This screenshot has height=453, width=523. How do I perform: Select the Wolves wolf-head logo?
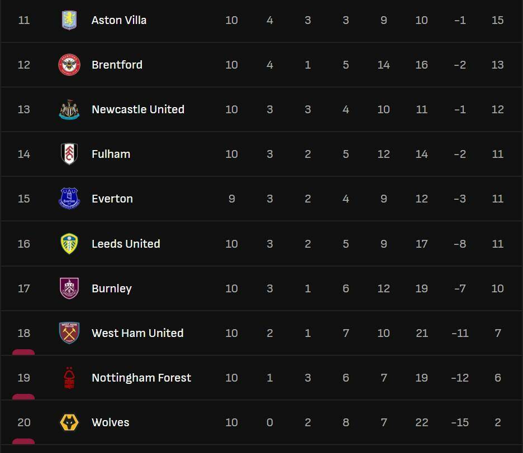click(x=69, y=422)
